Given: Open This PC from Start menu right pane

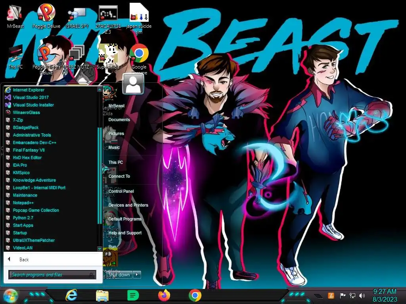Looking at the screenshot, I should (115, 162).
